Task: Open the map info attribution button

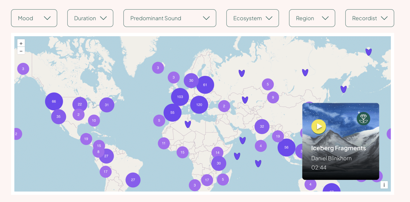Action: (384, 185)
